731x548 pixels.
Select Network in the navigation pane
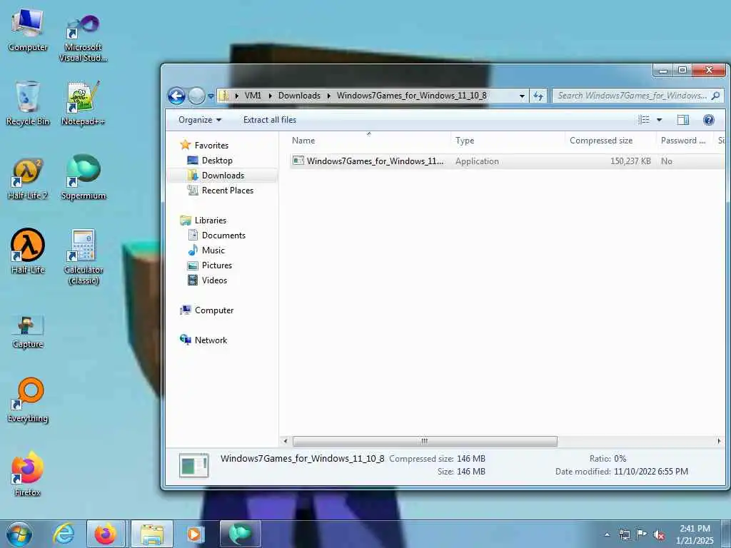point(211,340)
